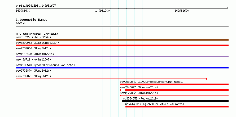This screenshot has width=236, height=117.
Task: Click the chr6:149981391..149981657 region label
Action: click(x=36, y=6)
